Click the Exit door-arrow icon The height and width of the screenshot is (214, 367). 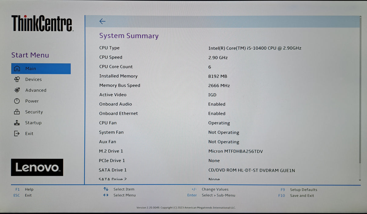tap(17, 133)
